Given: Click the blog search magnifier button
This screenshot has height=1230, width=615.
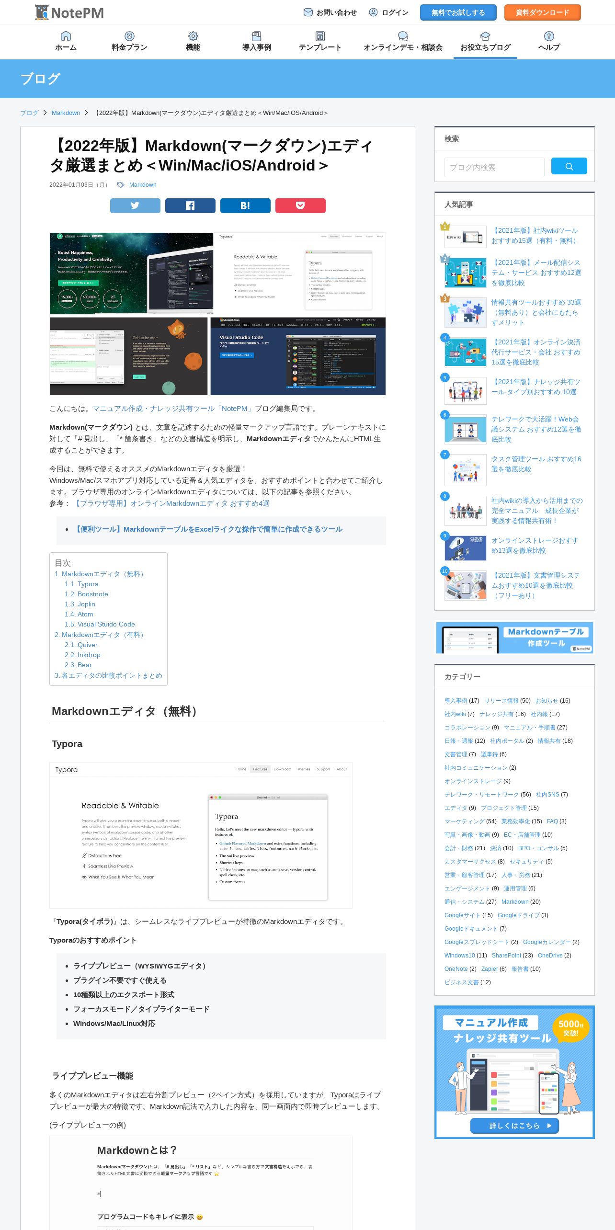Looking at the screenshot, I should pyautogui.click(x=569, y=166).
